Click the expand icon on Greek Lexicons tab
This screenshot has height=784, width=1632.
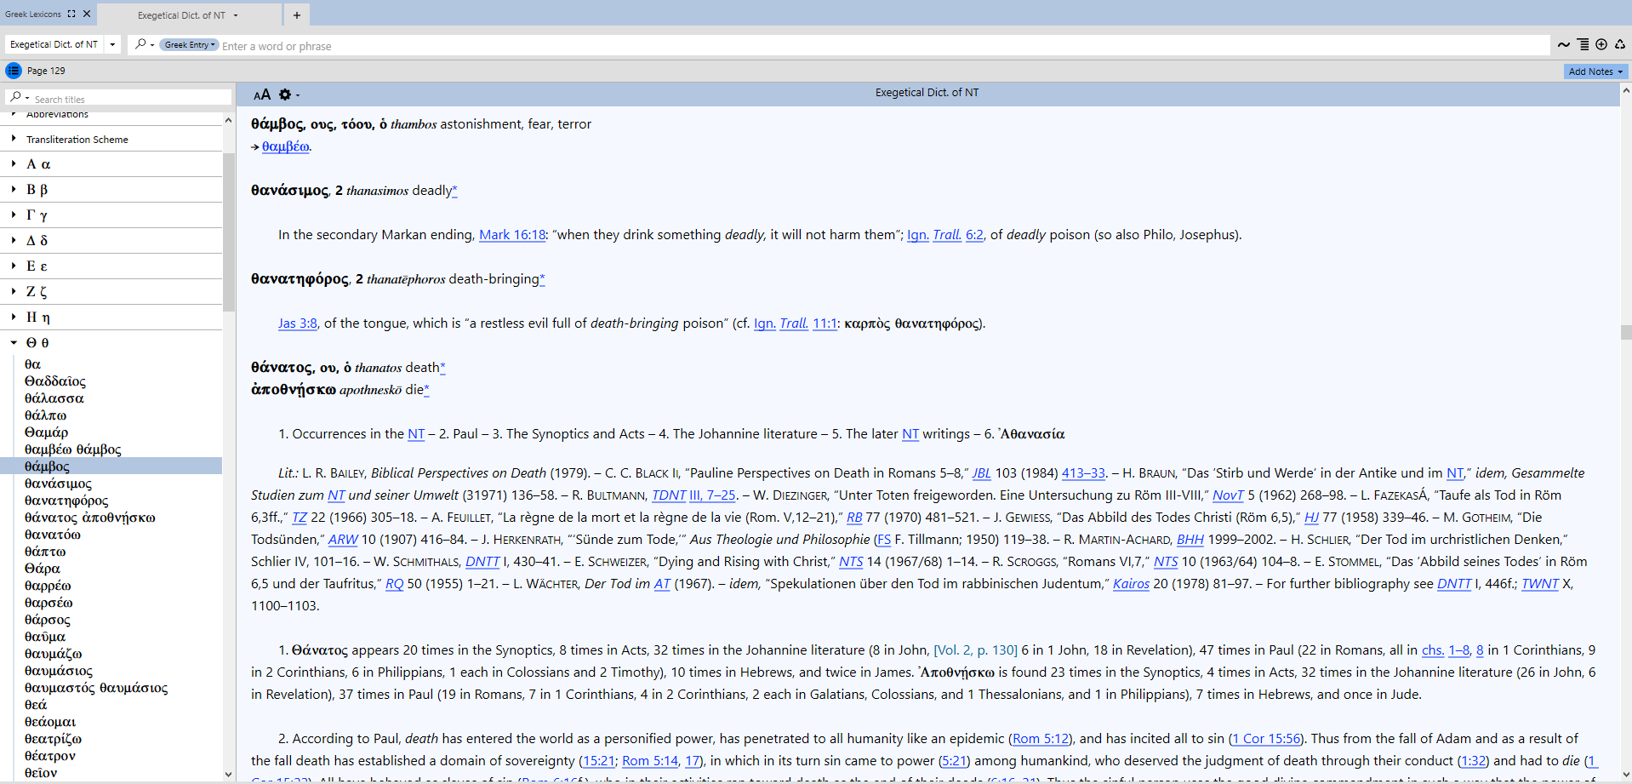tap(71, 14)
